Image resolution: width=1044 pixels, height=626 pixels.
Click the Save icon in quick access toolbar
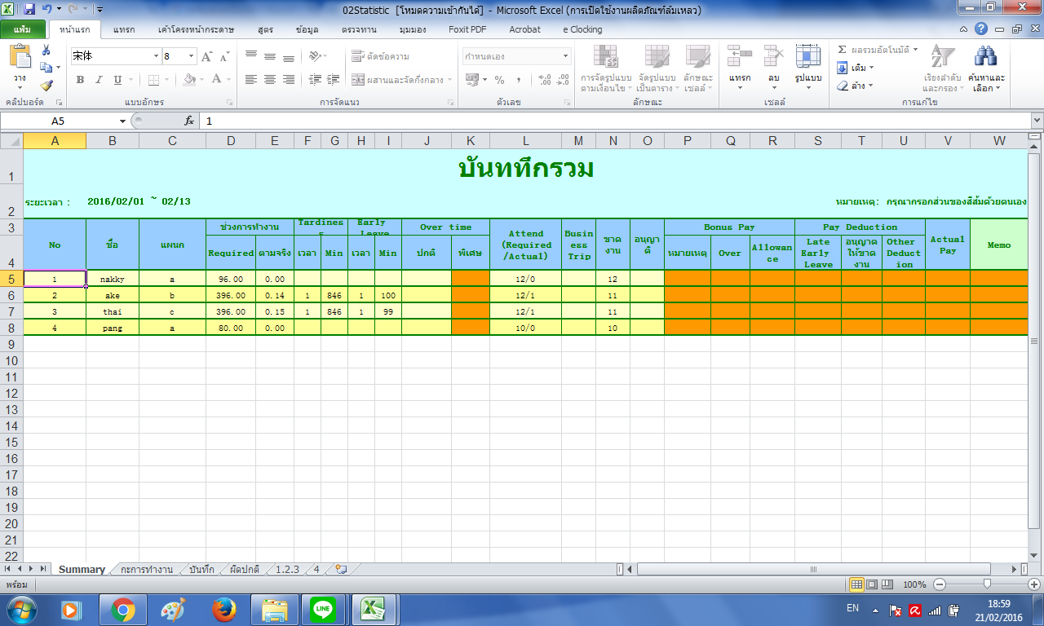point(29,10)
